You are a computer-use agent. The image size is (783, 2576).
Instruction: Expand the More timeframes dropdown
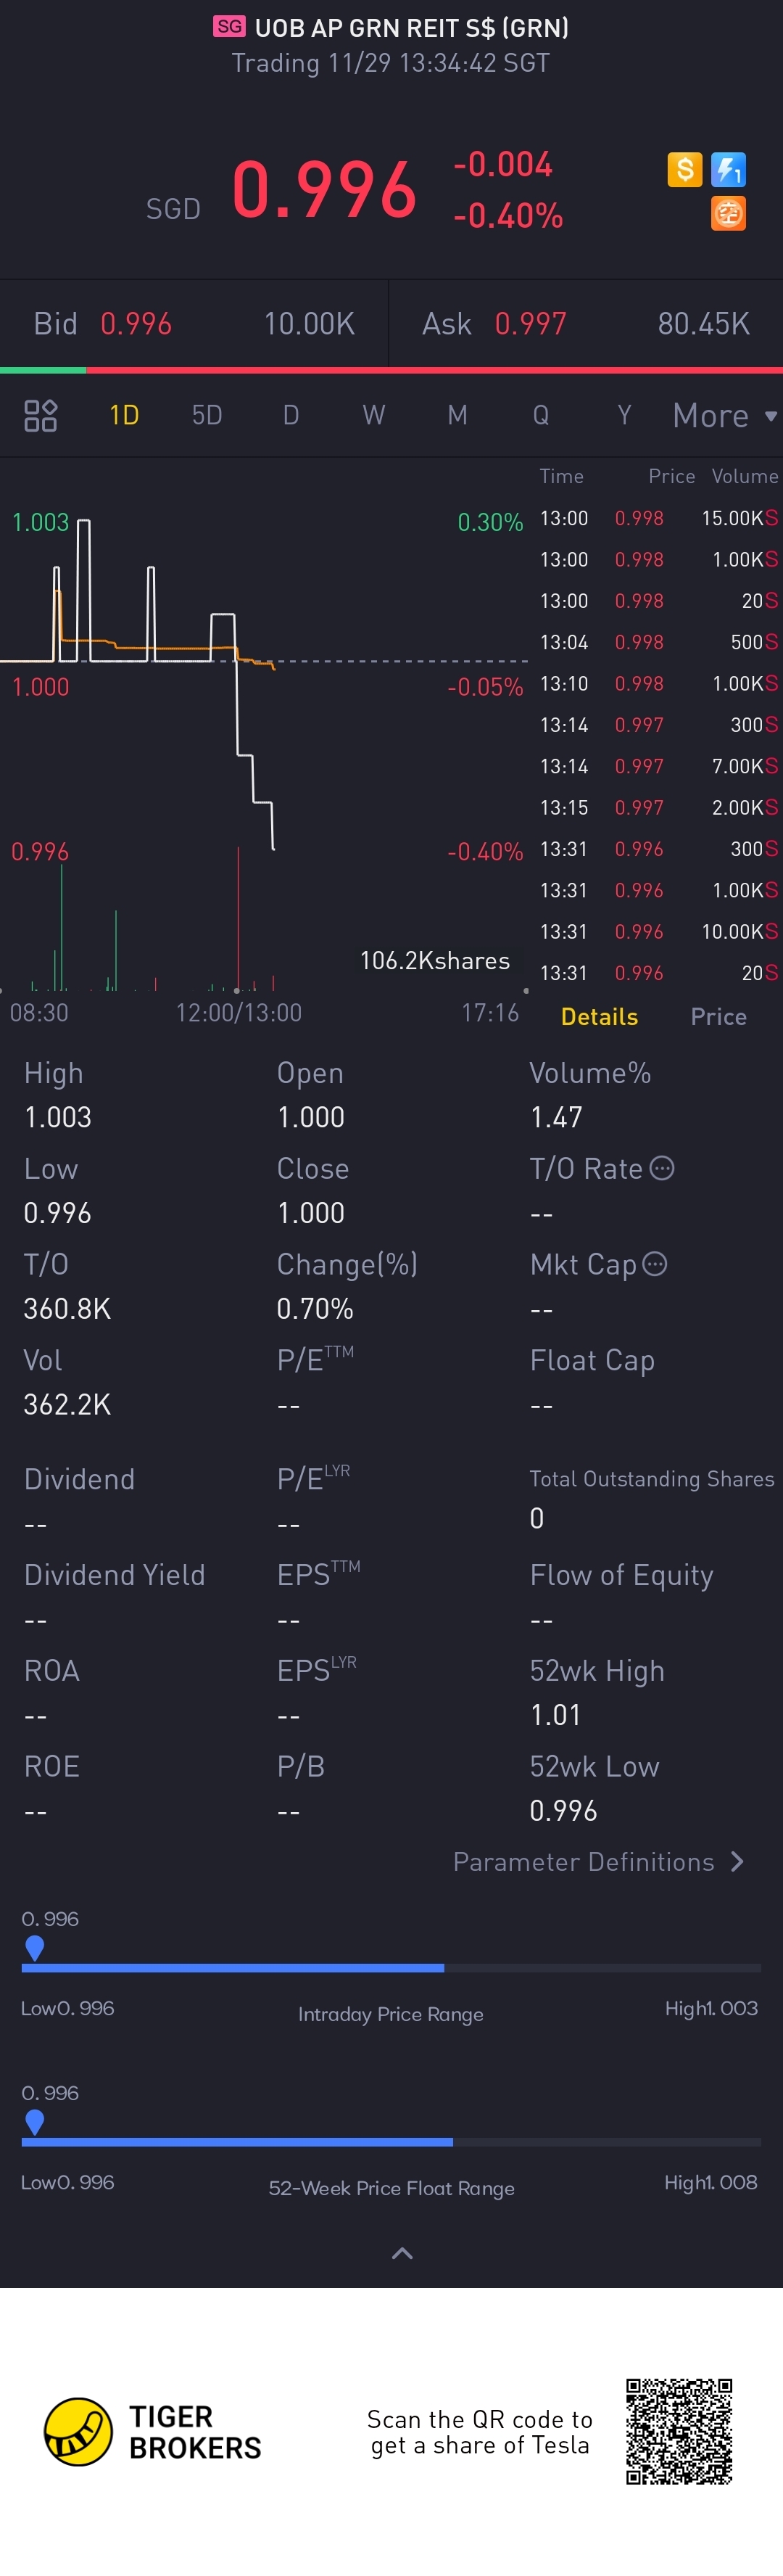pyautogui.click(x=724, y=415)
